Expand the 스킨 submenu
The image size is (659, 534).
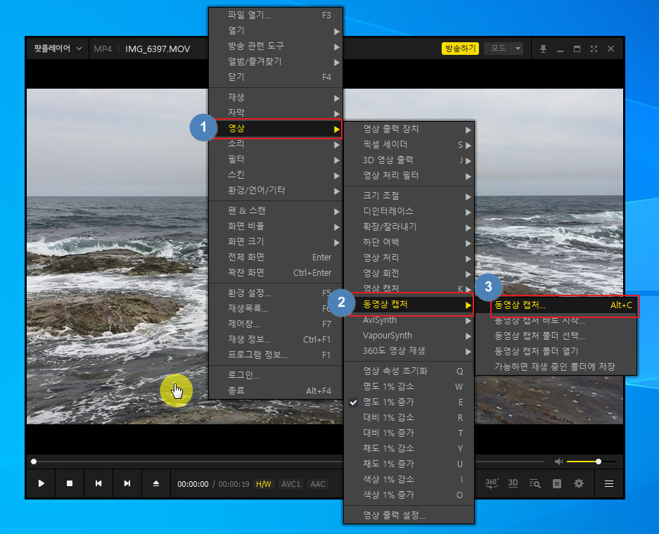276,175
